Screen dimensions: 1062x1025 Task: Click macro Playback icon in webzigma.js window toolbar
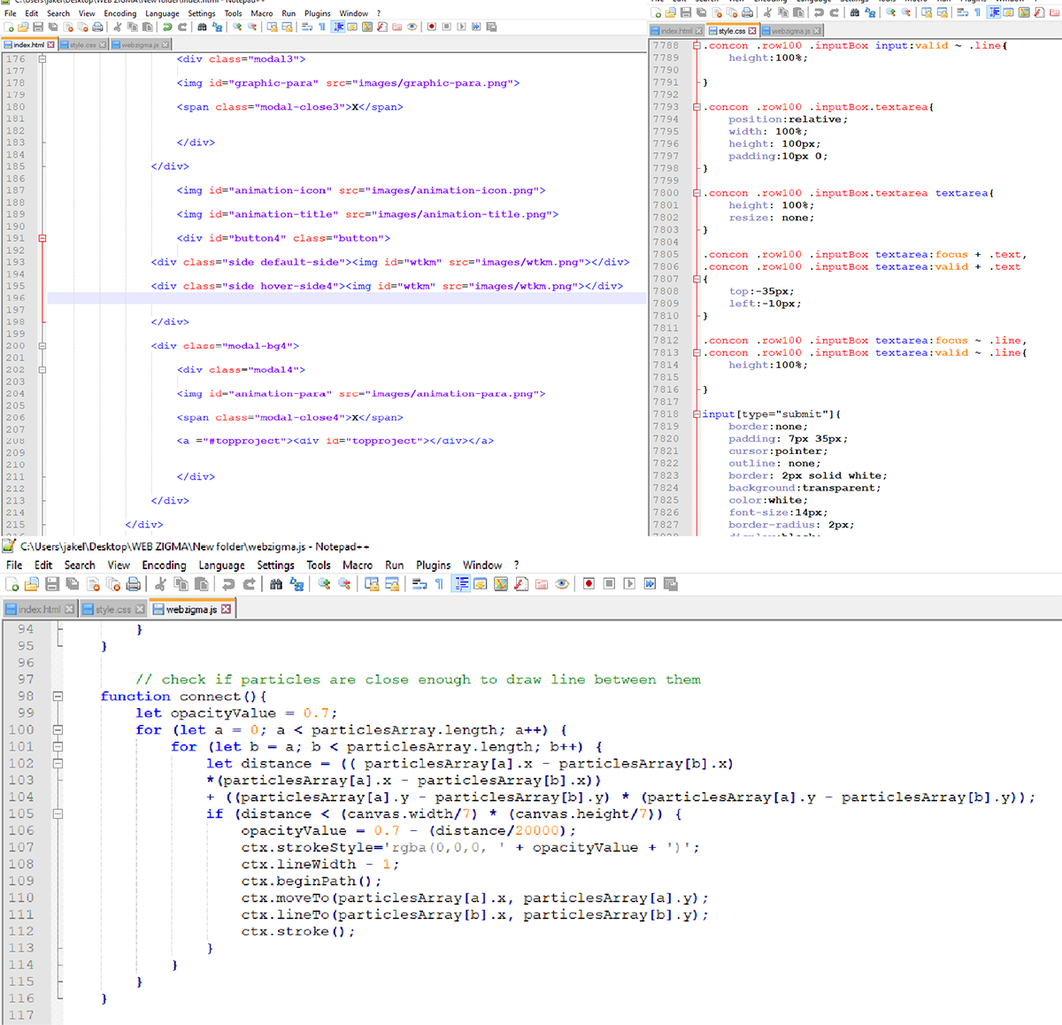(x=629, y=583)
